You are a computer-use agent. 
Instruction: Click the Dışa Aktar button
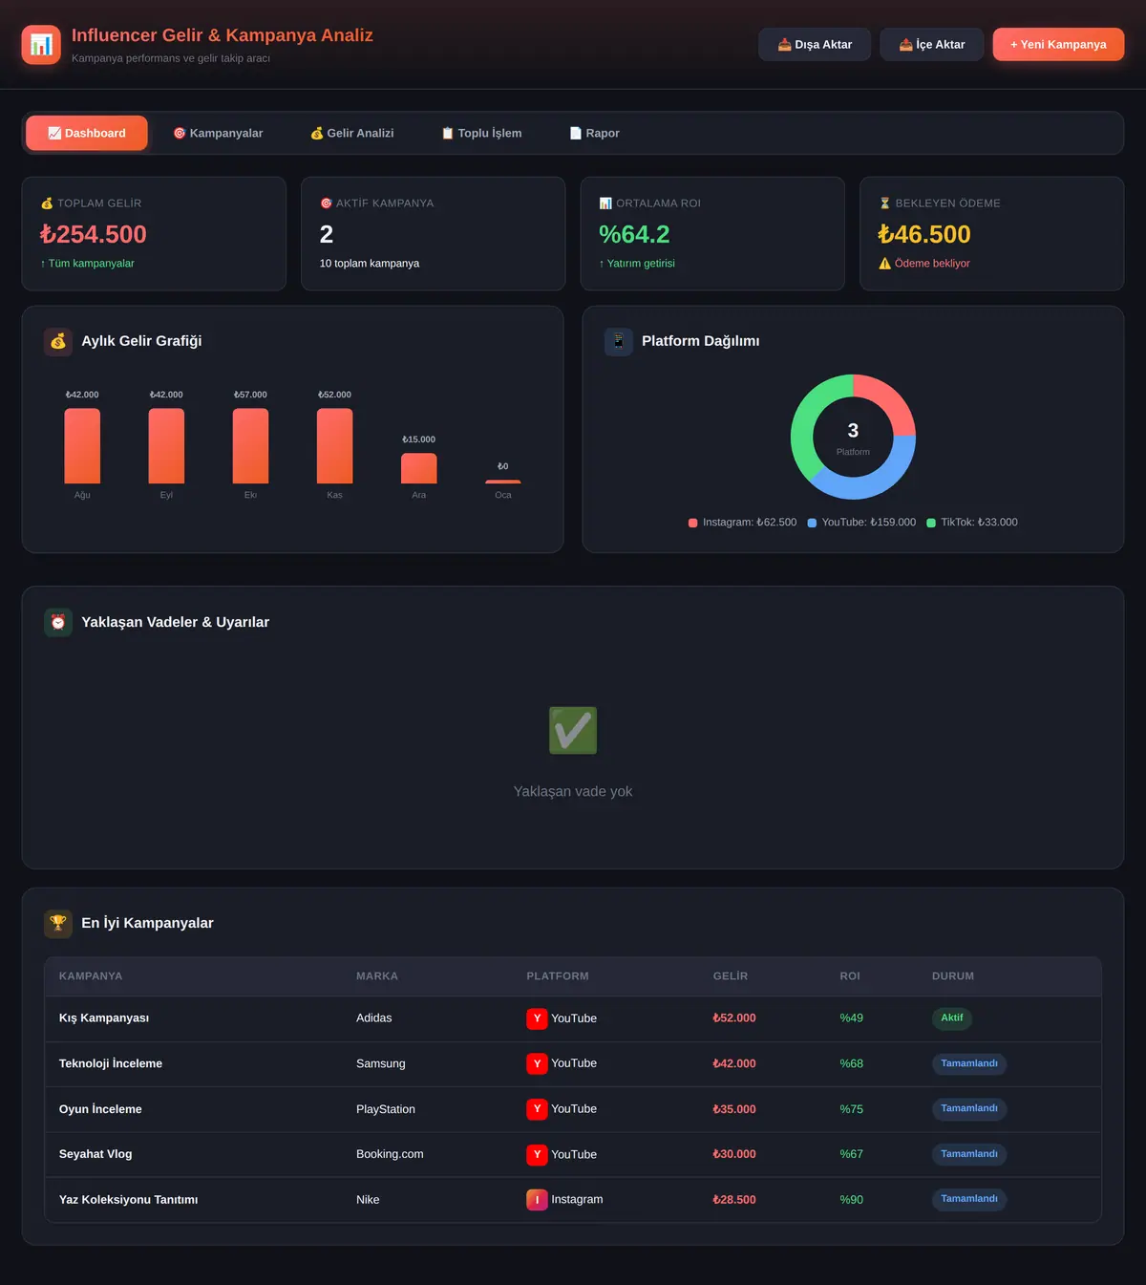coord(815,45)
